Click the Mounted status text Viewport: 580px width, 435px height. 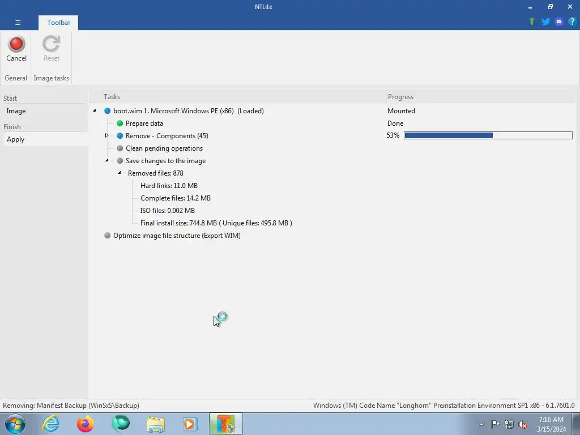click(401, 111)
